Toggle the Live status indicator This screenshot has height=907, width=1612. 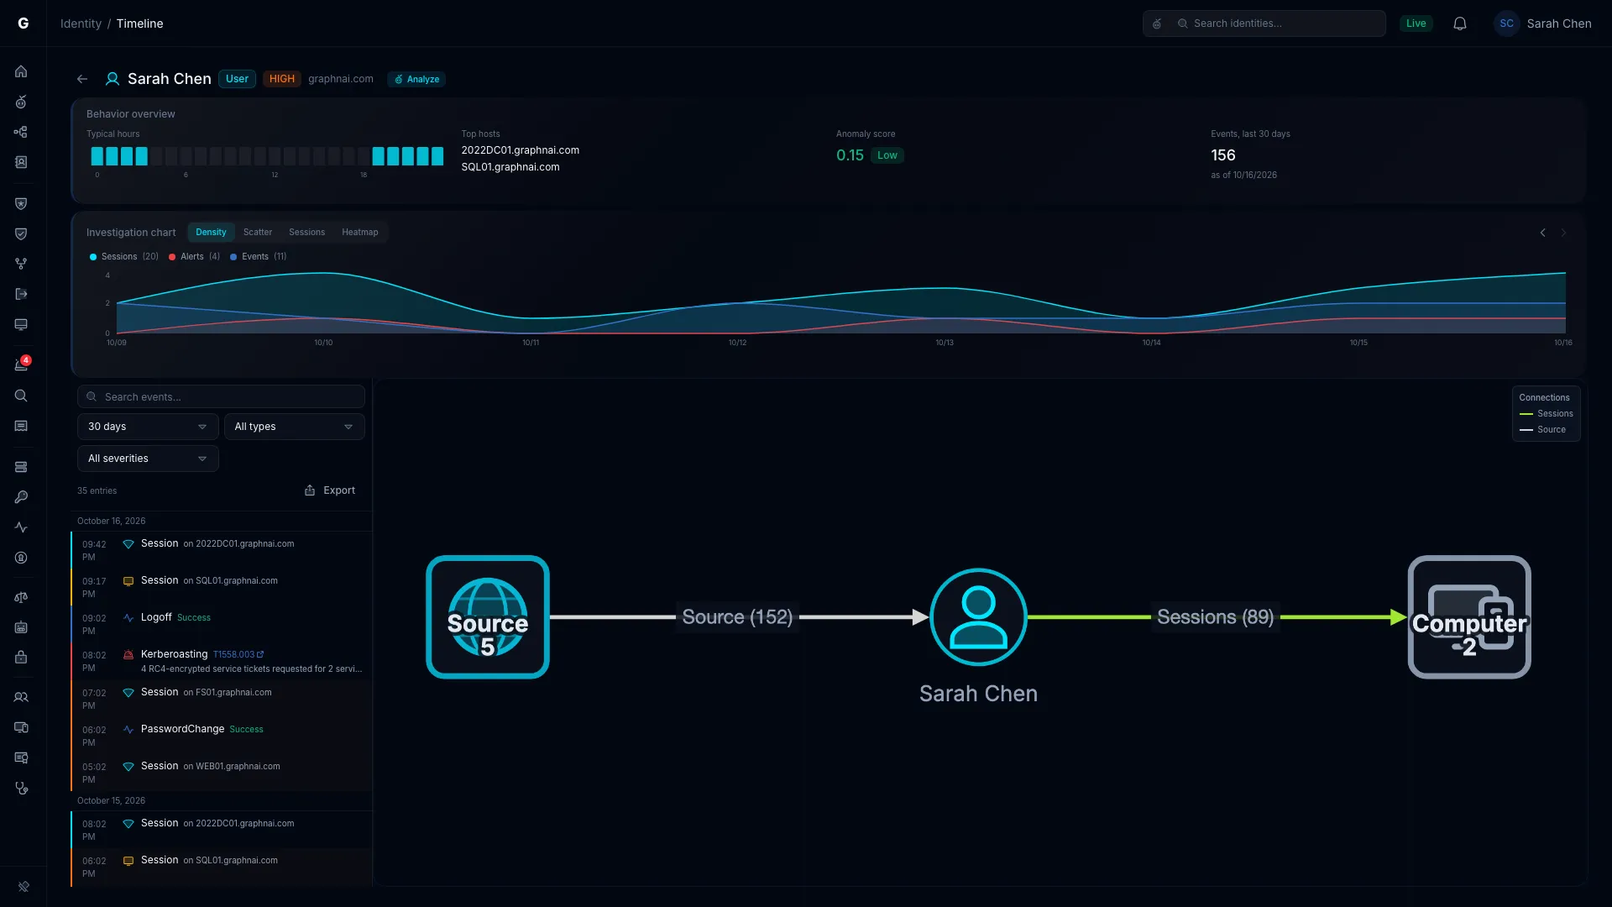tap(1416, 24)
